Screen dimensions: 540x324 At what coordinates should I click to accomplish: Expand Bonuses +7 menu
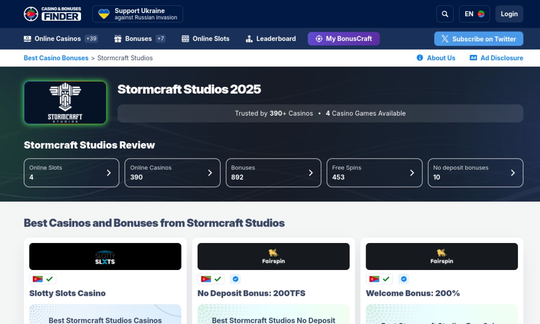[139, 39]
